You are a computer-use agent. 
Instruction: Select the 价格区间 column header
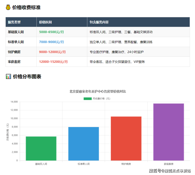pos(45,22)
